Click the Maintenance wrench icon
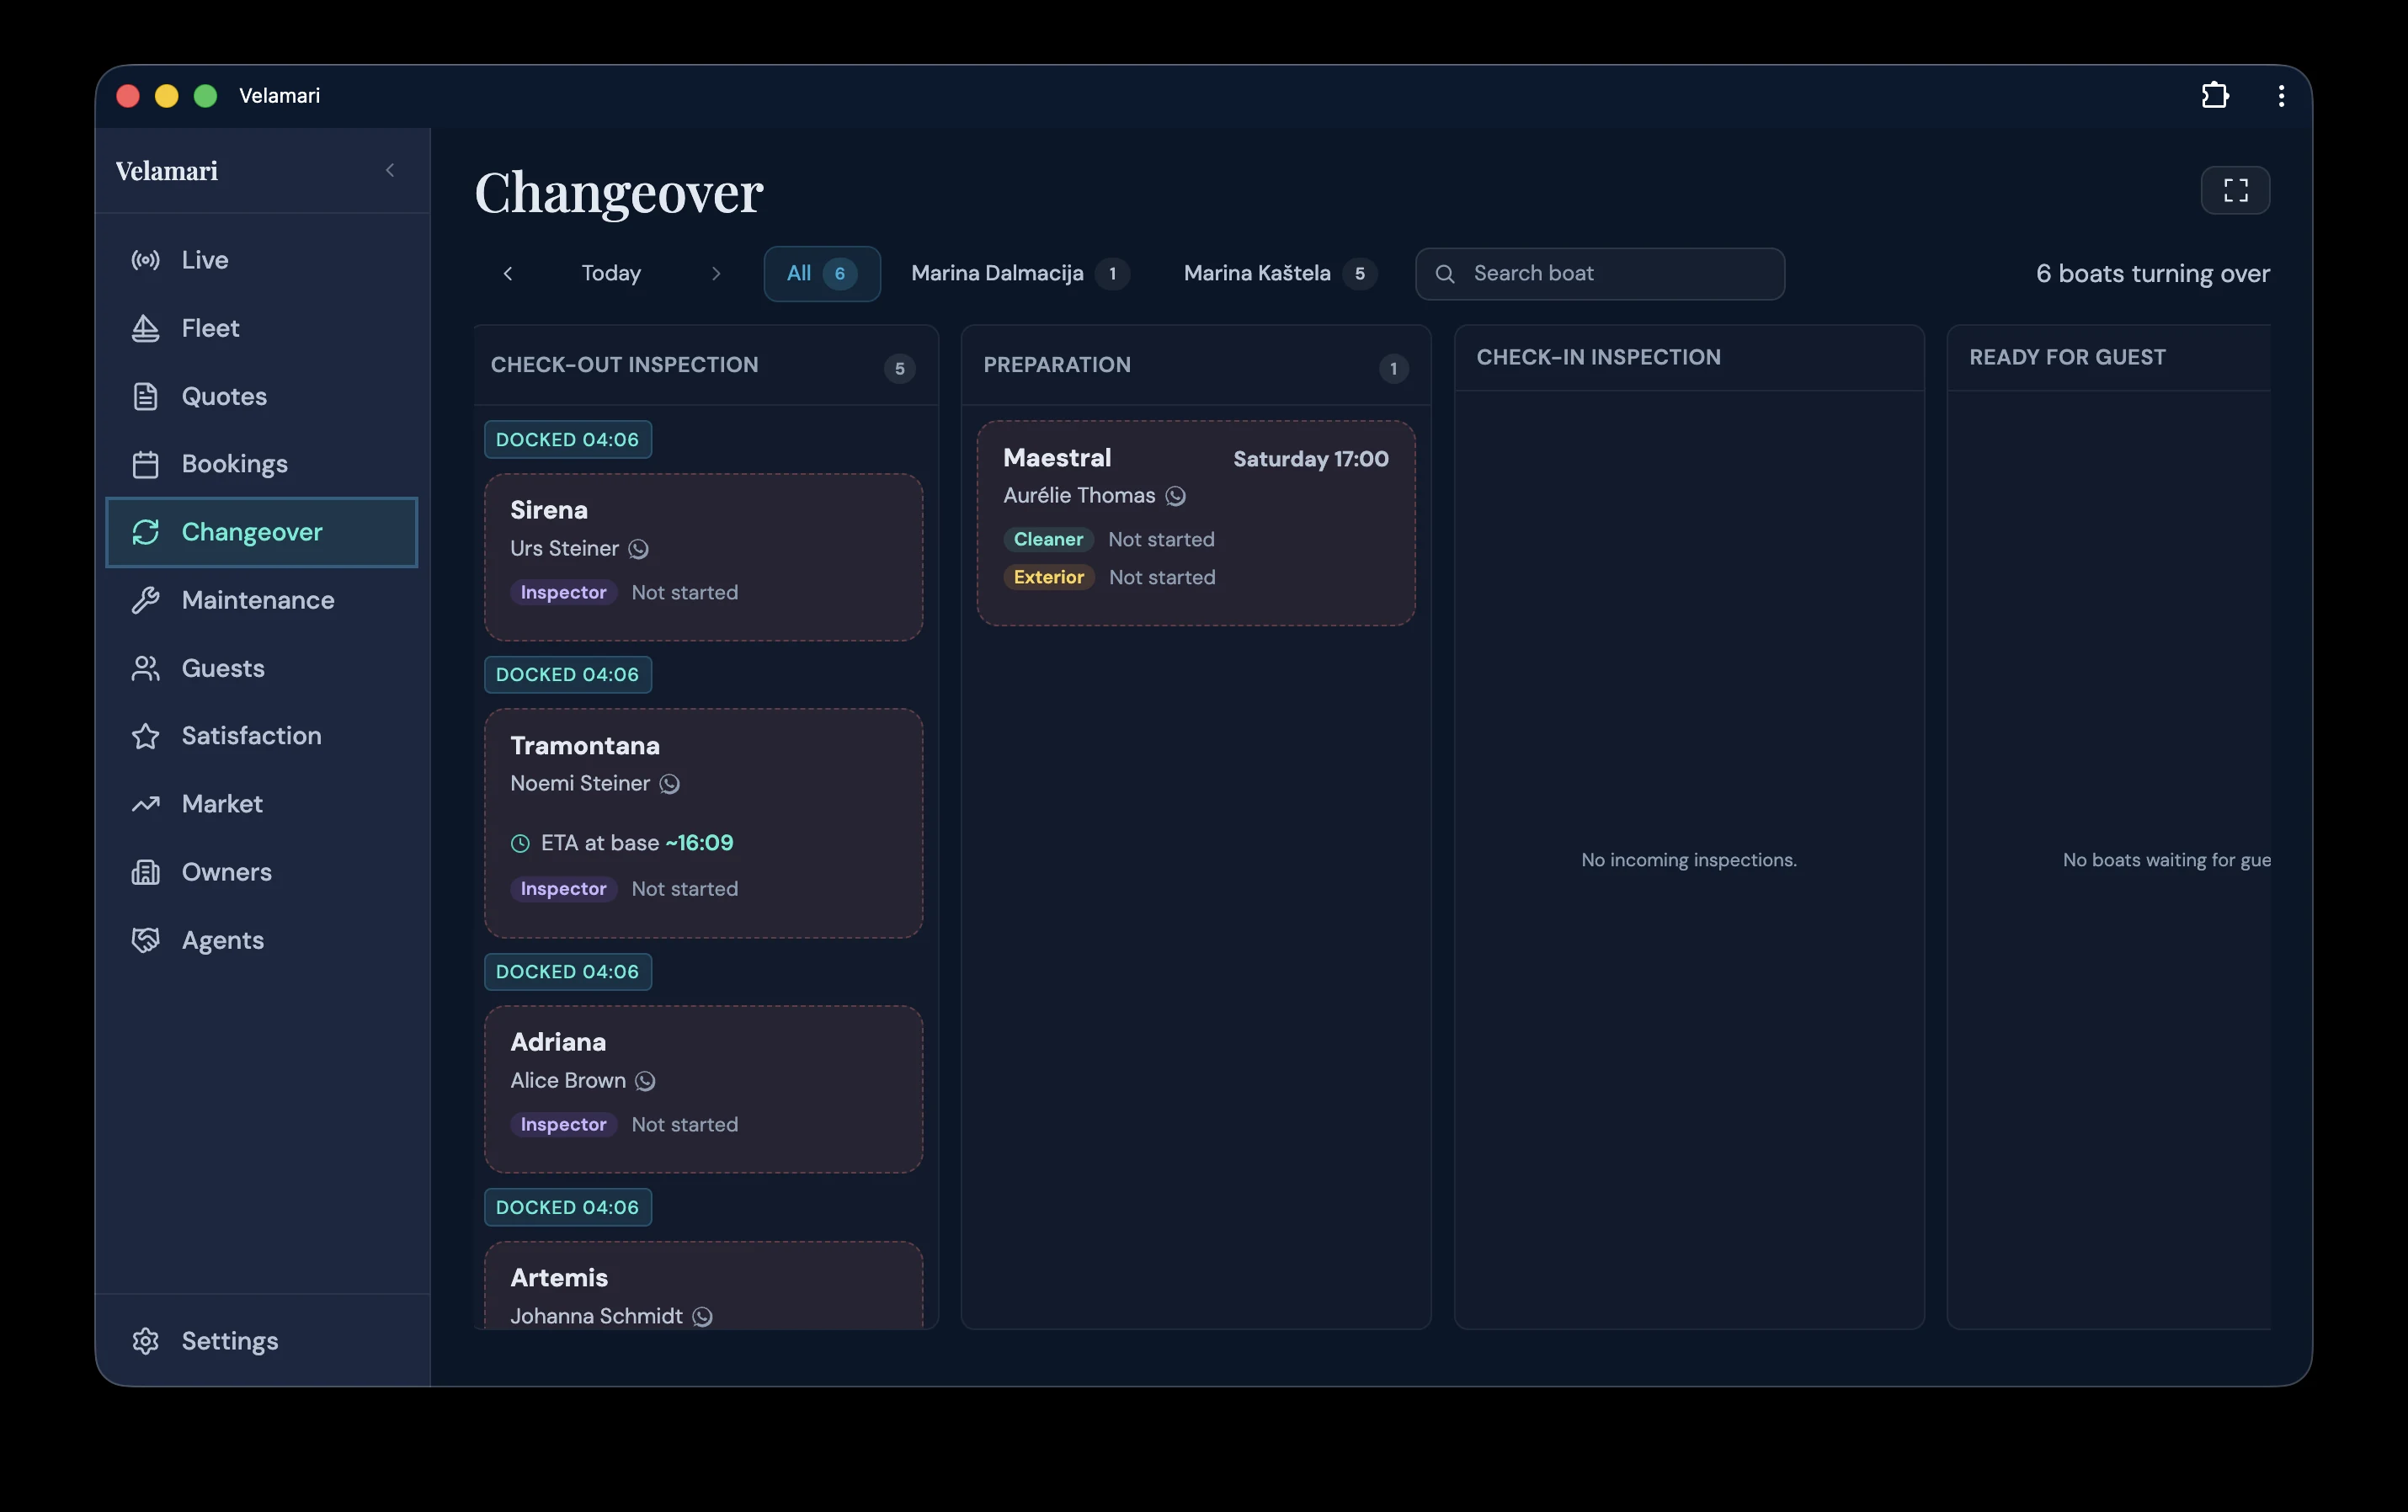This screenshot has height=1512, width=2408. tap(146, 600)
